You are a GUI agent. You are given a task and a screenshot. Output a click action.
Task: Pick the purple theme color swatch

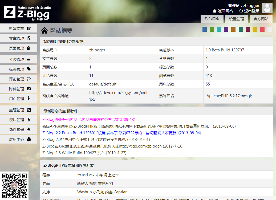pos(226,29)
